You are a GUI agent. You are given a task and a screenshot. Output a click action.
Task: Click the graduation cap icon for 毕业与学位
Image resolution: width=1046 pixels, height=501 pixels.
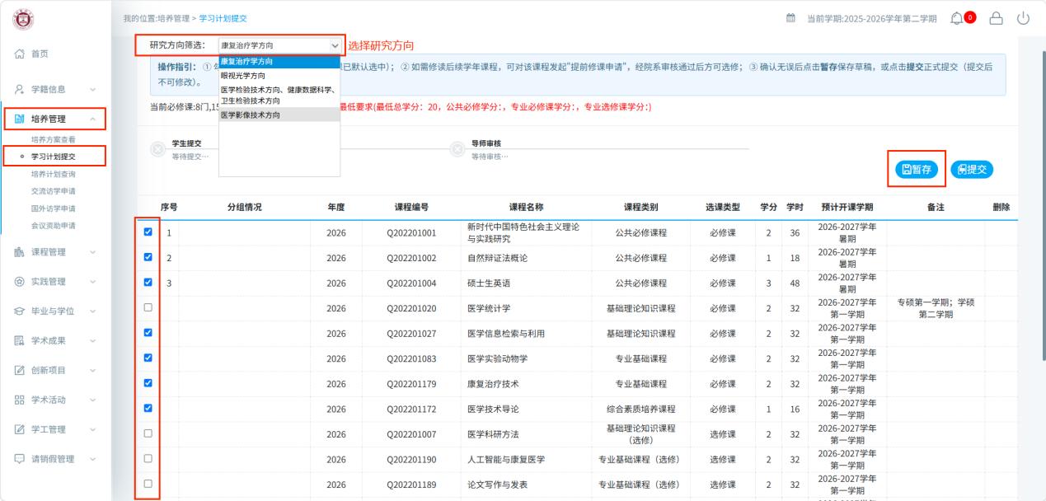pos(17,311)
